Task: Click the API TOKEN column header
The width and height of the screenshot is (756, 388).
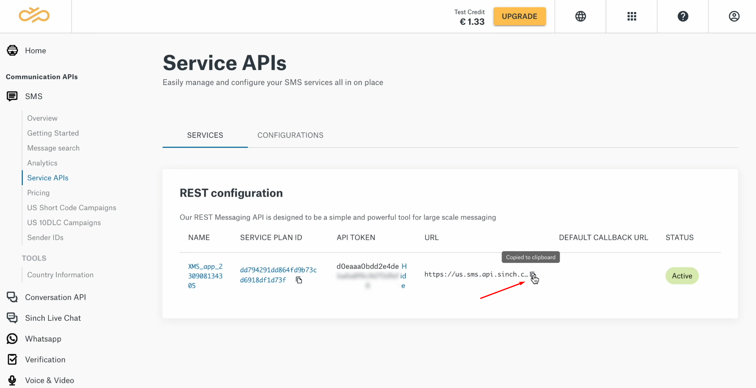Action: pos(356,238)
